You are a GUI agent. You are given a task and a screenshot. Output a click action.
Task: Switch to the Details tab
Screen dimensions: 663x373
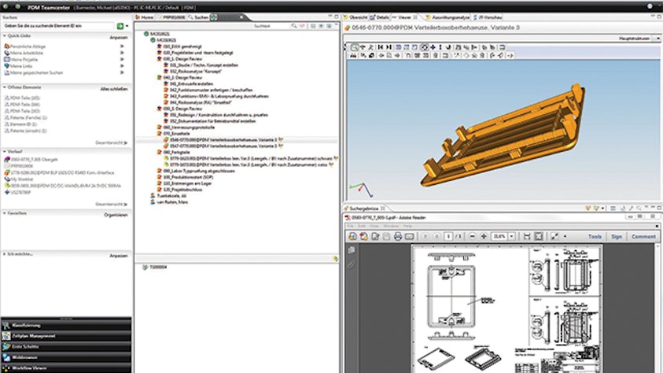click(379, 17)
